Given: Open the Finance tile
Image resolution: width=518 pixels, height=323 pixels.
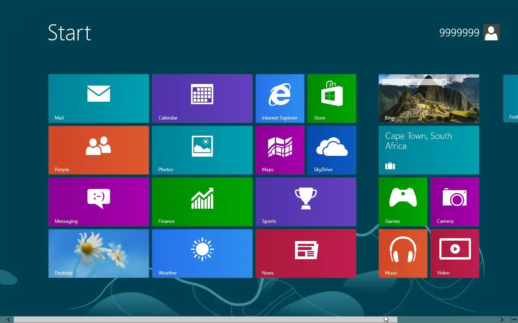Looking at the screenshot, I should pyautogui.click(x=202, y=202).
